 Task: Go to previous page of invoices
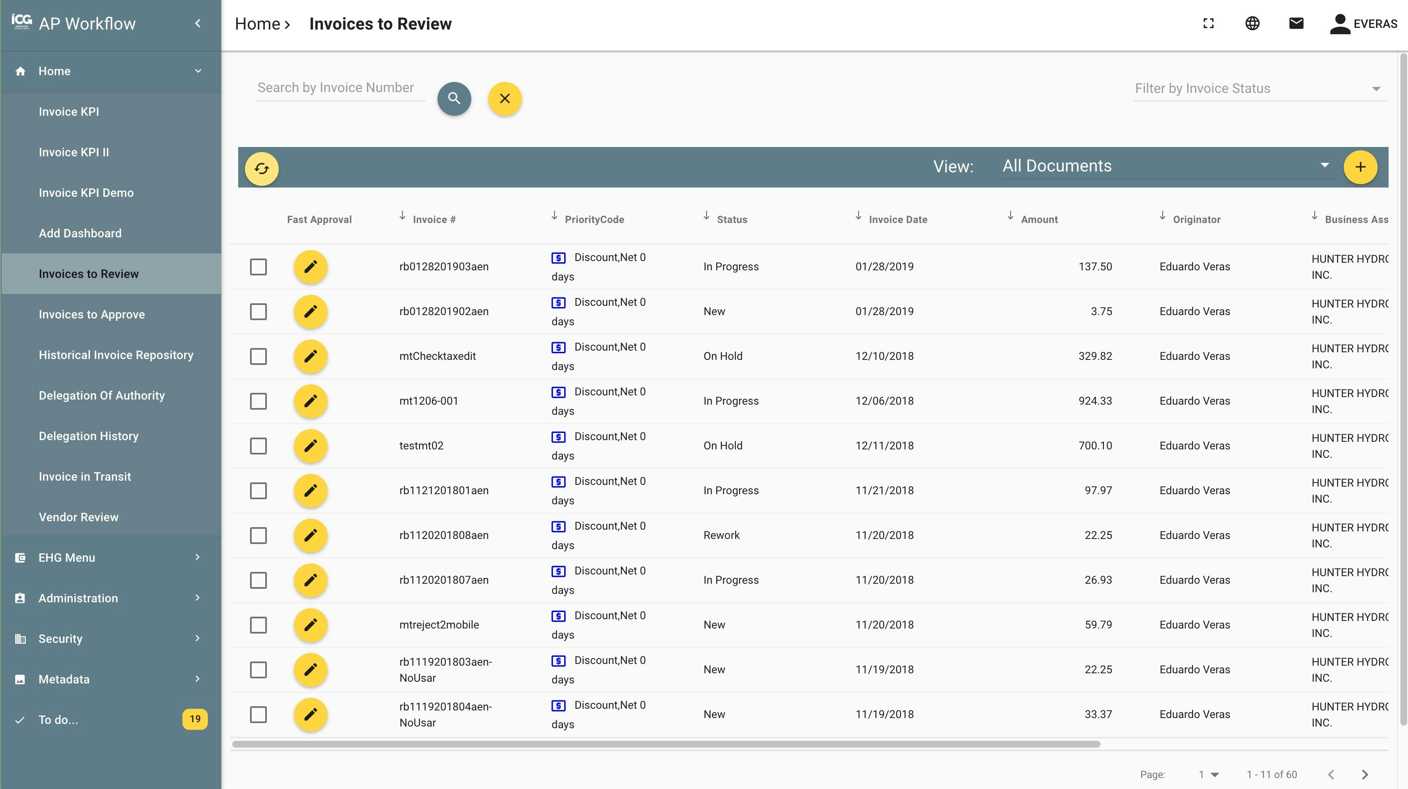click(x=1331, y=774)
